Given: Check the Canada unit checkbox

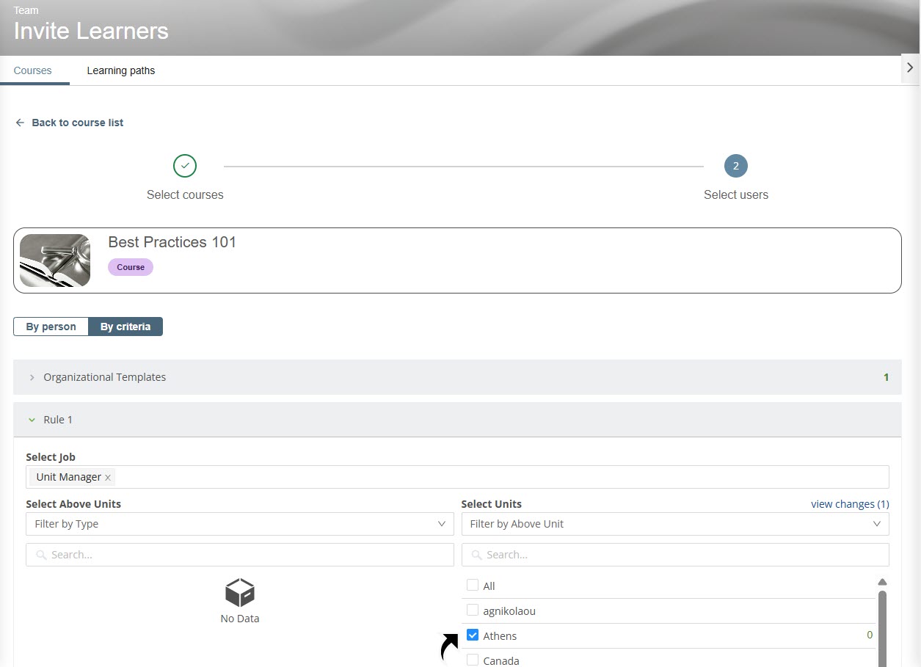Looking at the screenshot, I should coord(473,660).
